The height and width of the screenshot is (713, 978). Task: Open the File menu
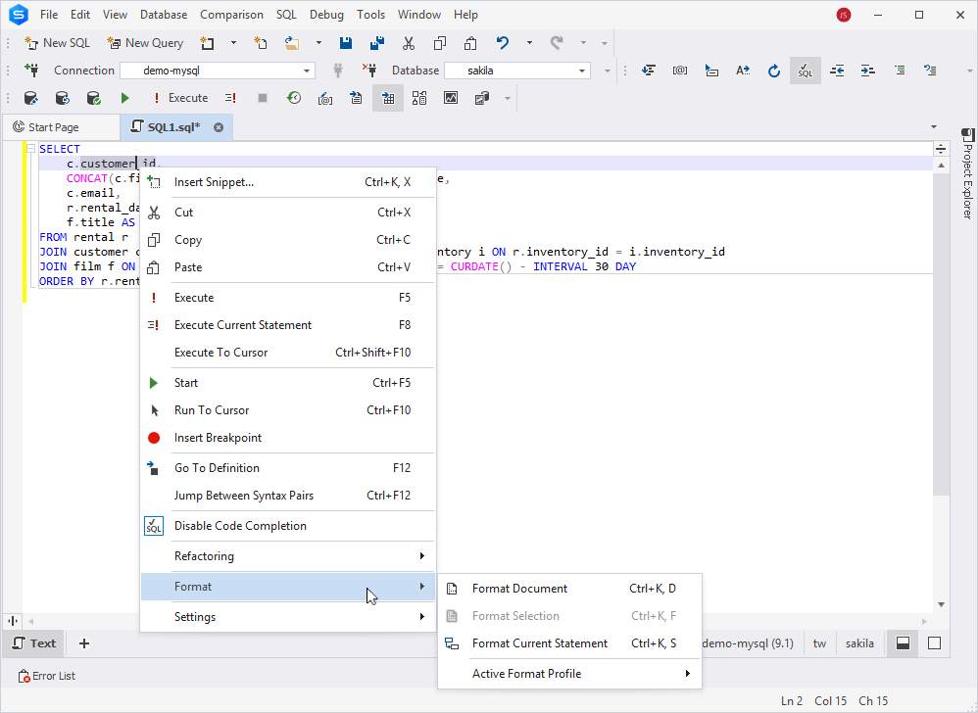[49, 15]
